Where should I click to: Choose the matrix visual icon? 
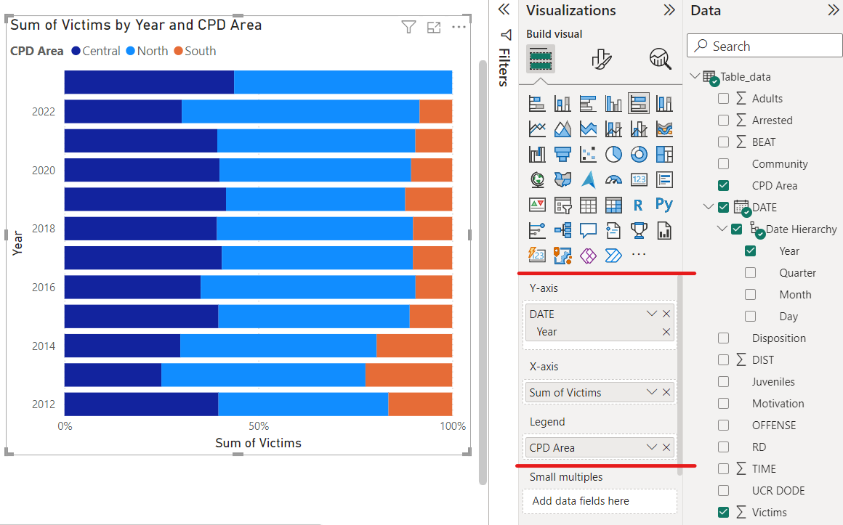pyautogui.click(x=613, y=204)
